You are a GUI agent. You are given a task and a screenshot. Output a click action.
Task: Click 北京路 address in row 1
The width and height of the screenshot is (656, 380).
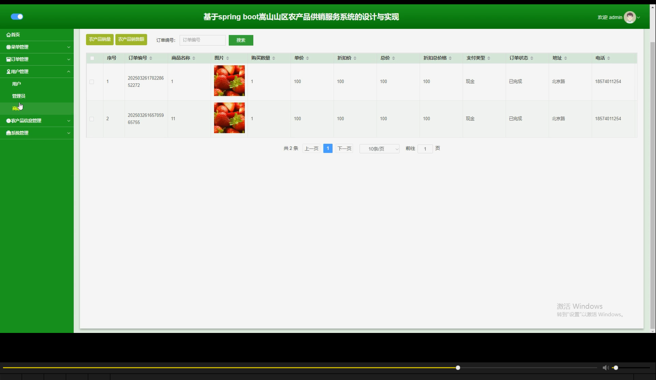tap(558, 82)
